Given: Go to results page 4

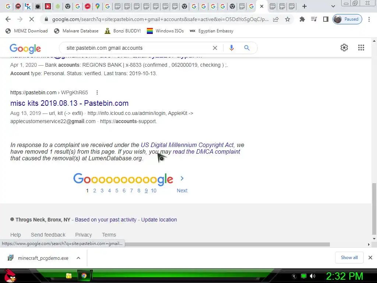Looking at the screenshot, I should click(x=109, y=191).
